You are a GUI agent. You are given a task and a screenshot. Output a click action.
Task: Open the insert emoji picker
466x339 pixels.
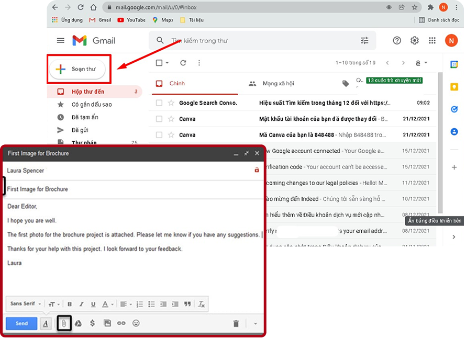tap(136, 323)
